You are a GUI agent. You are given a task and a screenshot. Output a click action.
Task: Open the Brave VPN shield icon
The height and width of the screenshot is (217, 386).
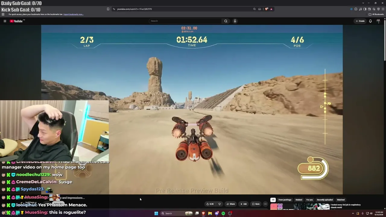click(x=378, y=9)
